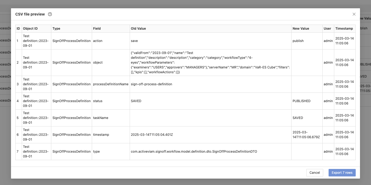Click the 'processDefinitionName' field cell

[x=111, y=84]
